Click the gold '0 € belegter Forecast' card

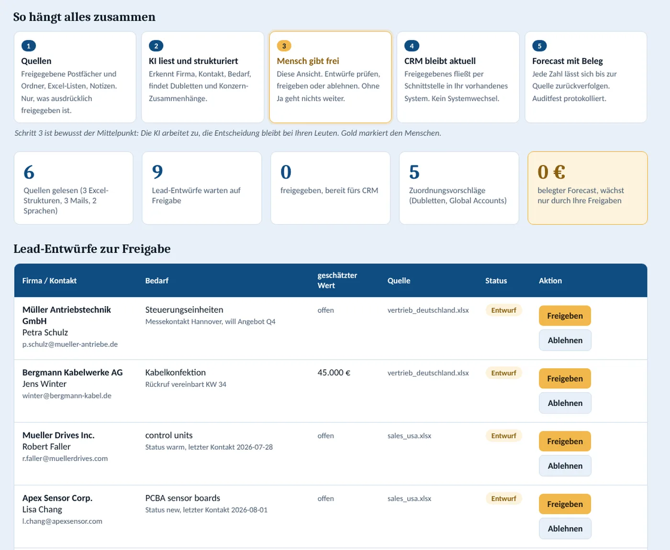click(588, 188)
